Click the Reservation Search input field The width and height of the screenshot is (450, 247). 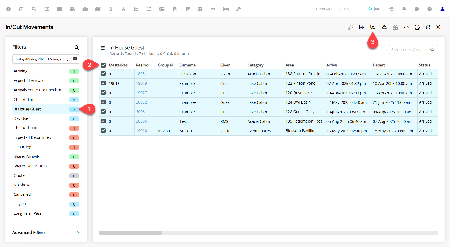pos(341,9)
